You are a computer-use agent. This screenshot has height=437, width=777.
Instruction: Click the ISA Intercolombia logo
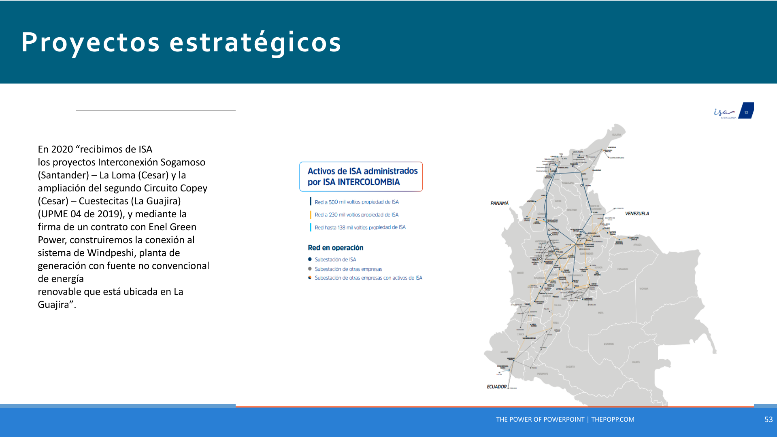tap(725, 113)
